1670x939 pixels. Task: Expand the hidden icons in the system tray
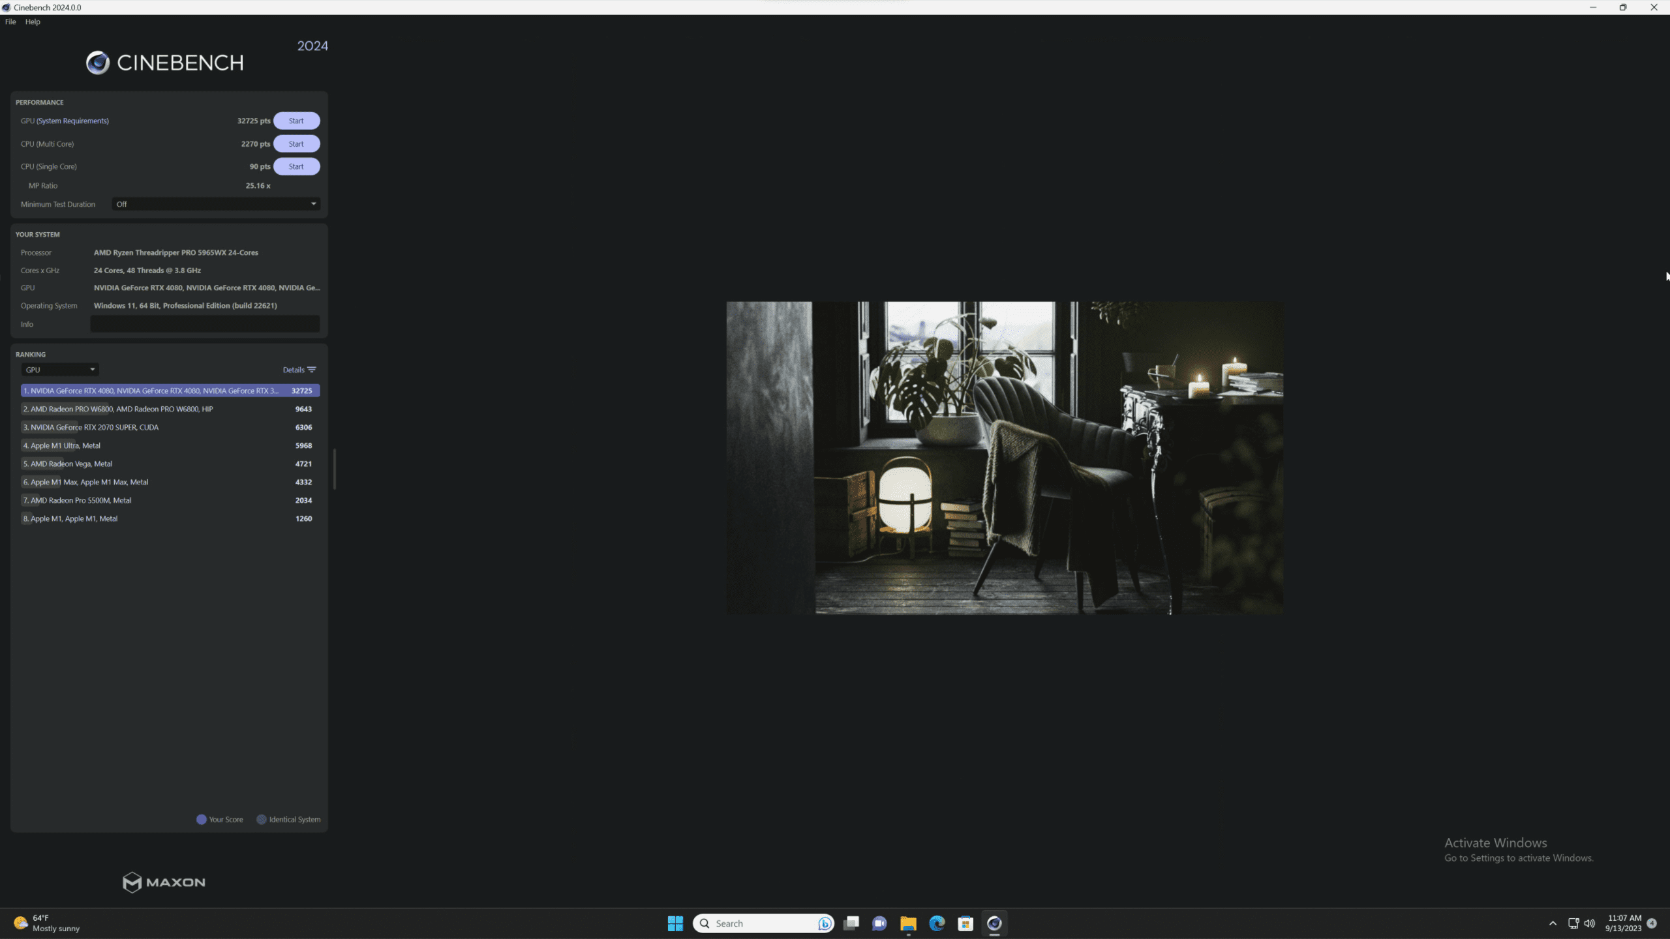[x=1553, y=923]
